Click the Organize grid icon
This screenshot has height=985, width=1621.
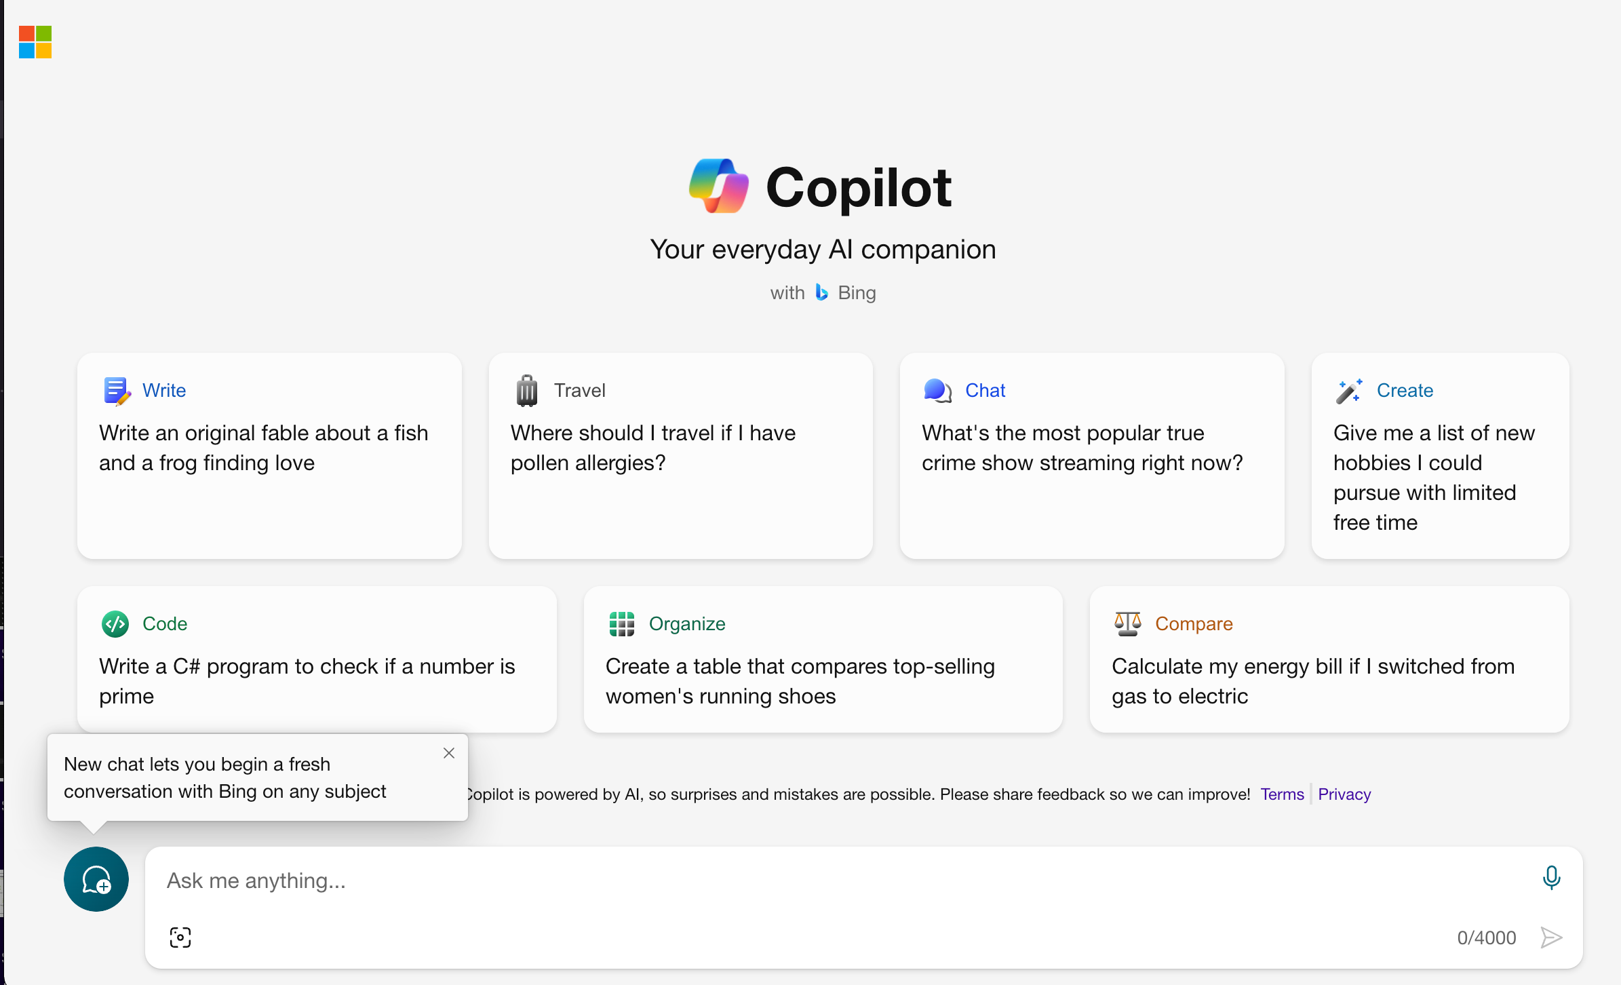point(621,623)
